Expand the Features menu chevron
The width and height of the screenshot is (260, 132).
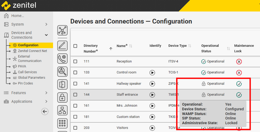tap(46, 93)
